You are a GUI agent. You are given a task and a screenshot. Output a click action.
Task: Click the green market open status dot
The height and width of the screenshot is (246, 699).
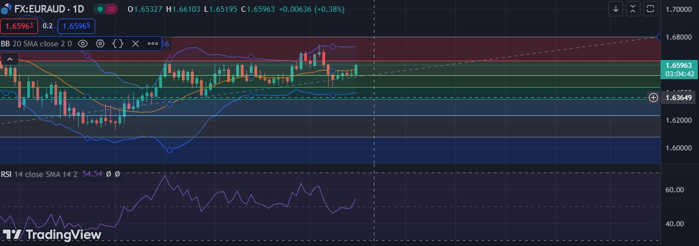pyautogui.click(x=99, y=9)
